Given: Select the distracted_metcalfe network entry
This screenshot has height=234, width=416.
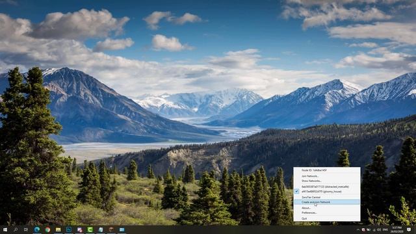Looking at the screenshot, I should pos(327,187).
